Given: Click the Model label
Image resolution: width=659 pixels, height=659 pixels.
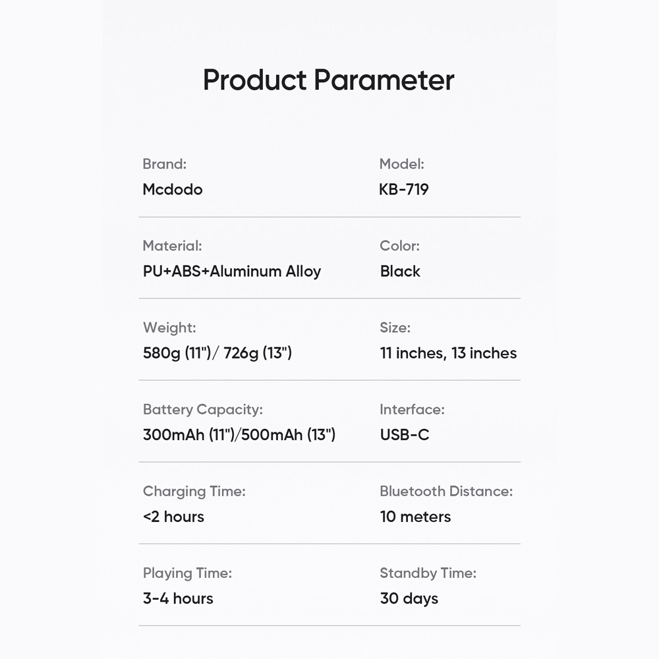Looking at the screenshot, I should (x=402, y=164).
